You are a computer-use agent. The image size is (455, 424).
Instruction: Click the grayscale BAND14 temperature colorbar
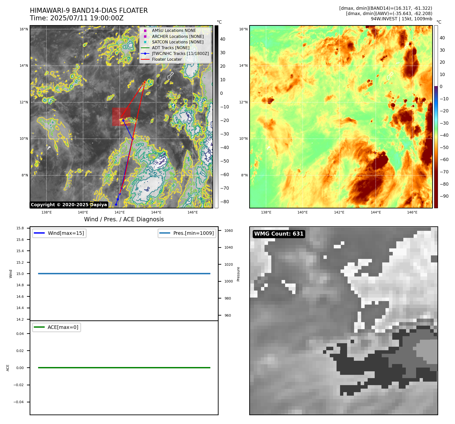coord(216,117)
